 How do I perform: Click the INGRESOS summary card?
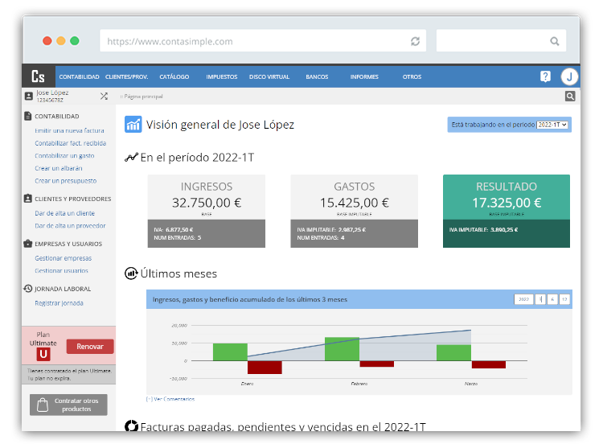click(x=207, y=211)
